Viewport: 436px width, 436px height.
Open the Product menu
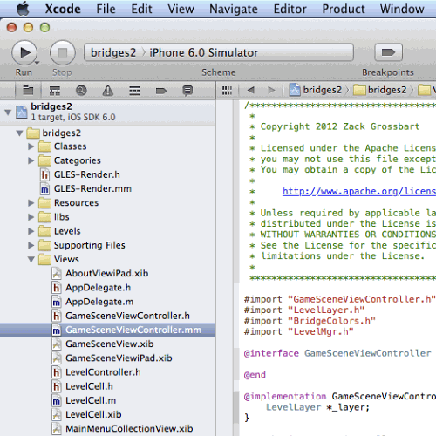click(344, 9)
